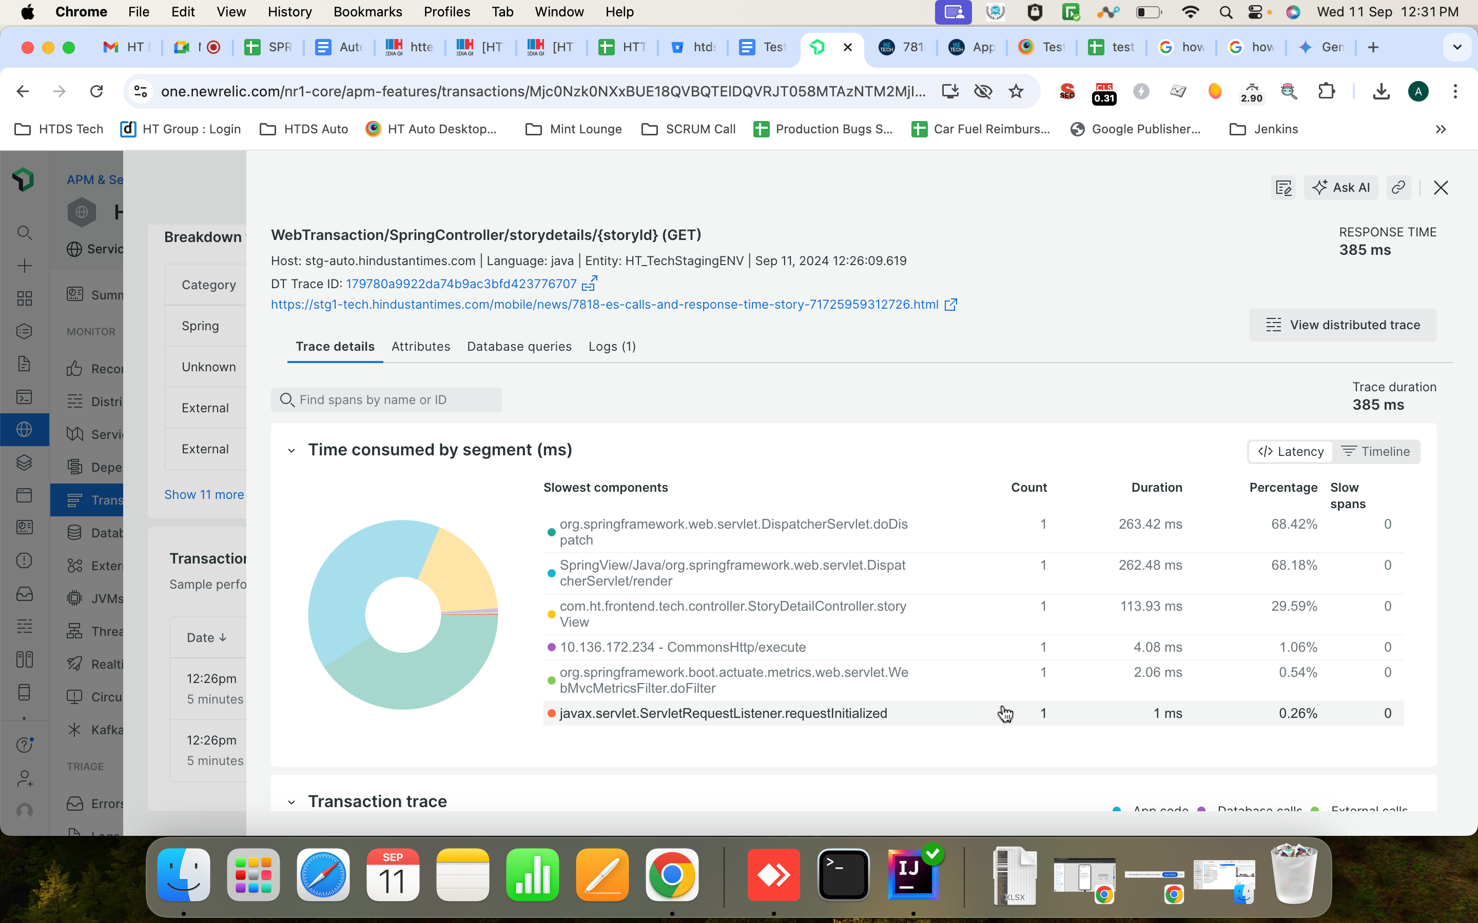Image resolution: width=1478 pixels, height=923 pixels.
Task: Switch to the Attributes tab
Action: point(421,347)
